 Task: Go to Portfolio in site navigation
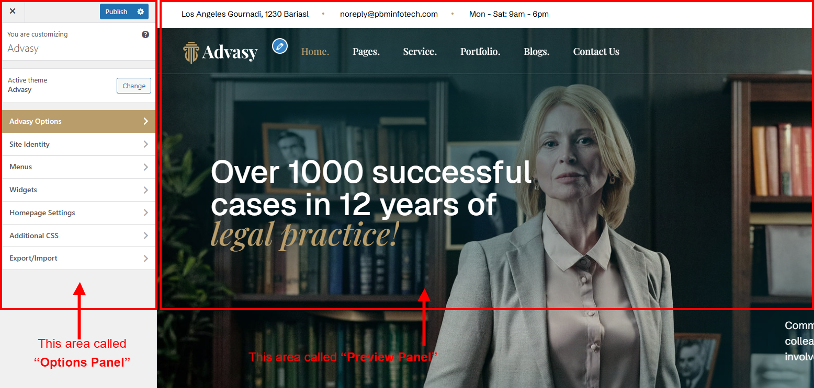click(x=480, y=52)
